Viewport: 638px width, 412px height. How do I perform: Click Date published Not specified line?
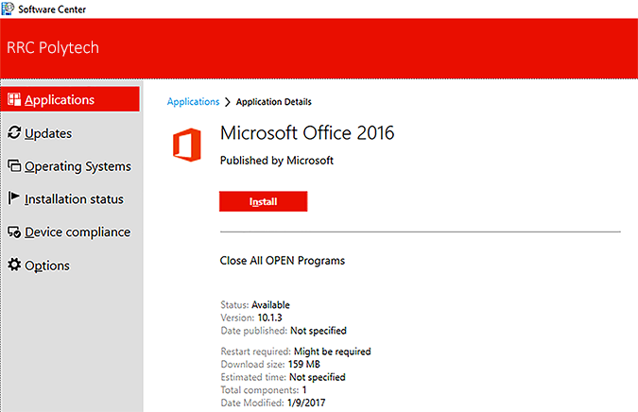pos(284,331)
